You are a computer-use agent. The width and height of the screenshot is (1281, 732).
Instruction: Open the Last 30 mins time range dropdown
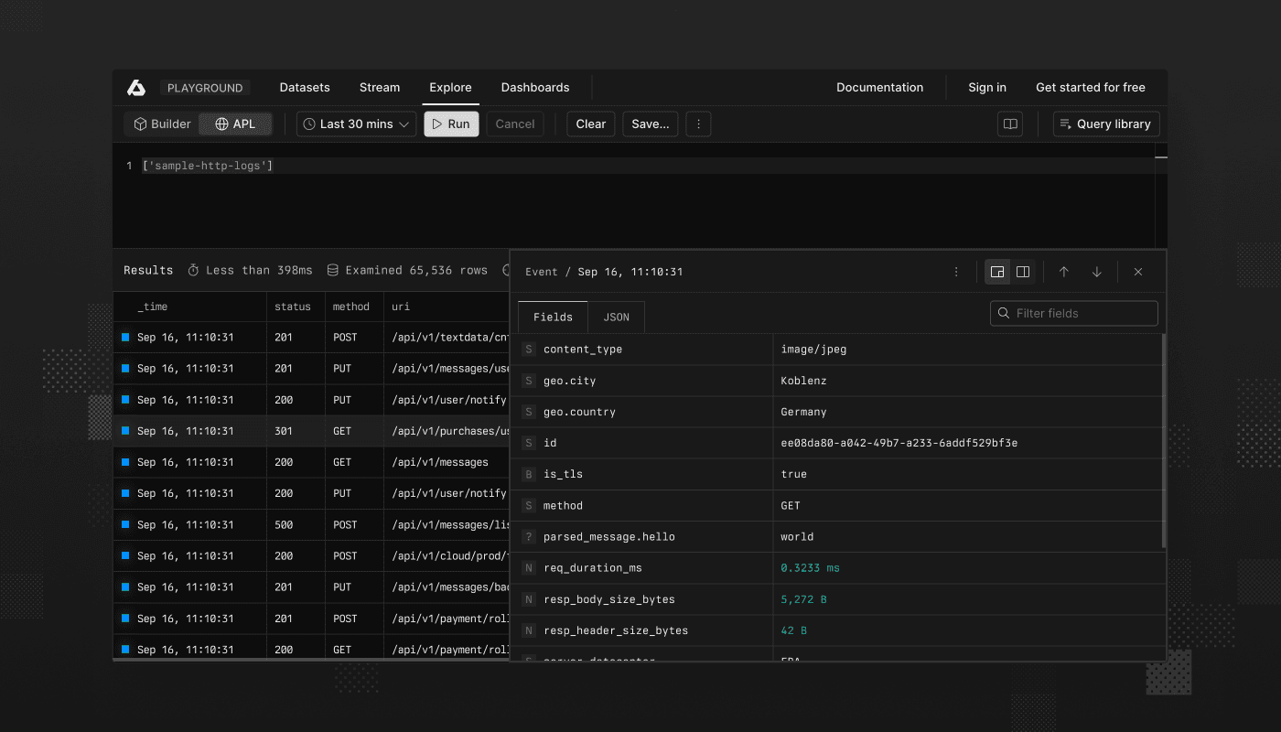tap(355, 124)
